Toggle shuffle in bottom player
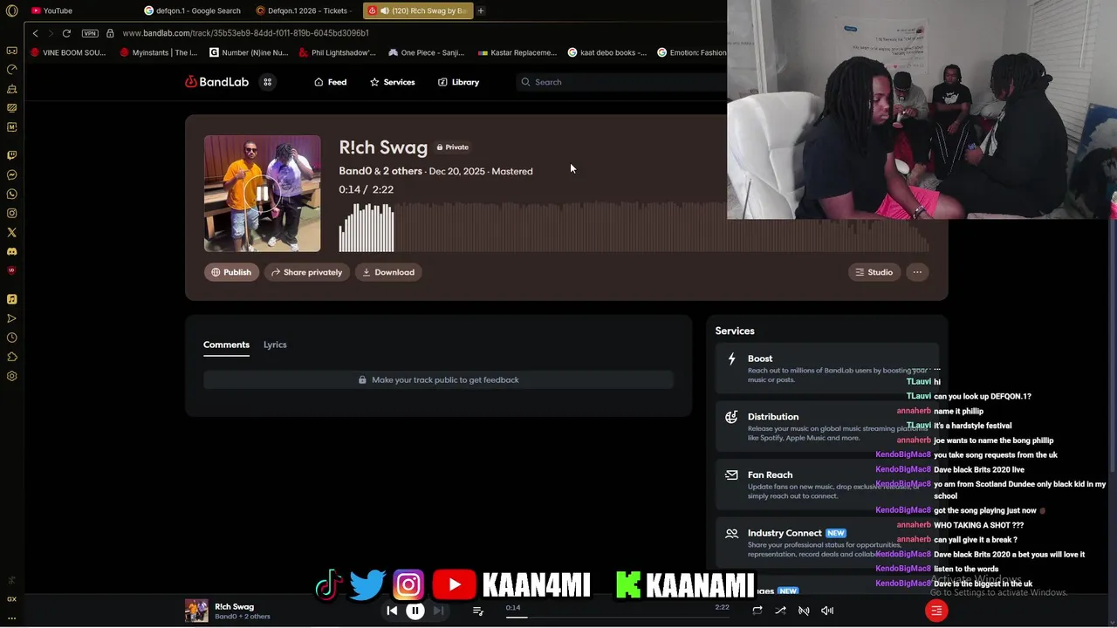Image resolution: width=1117 pixels, height=628 pixels. coord(780,611)
